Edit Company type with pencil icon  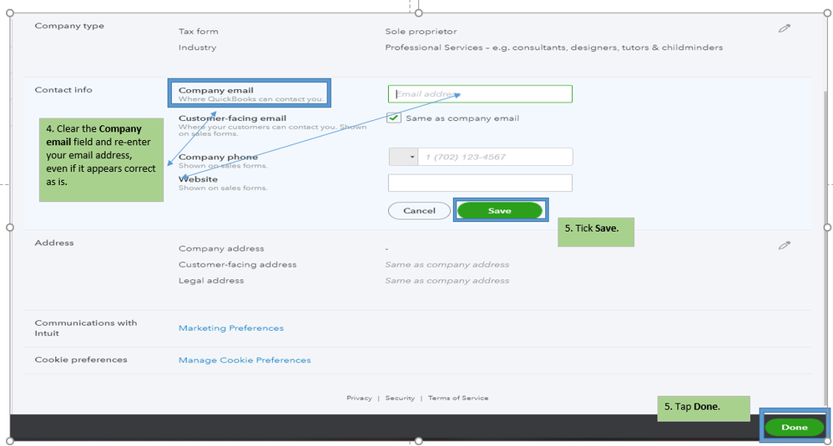click(784, 28)
